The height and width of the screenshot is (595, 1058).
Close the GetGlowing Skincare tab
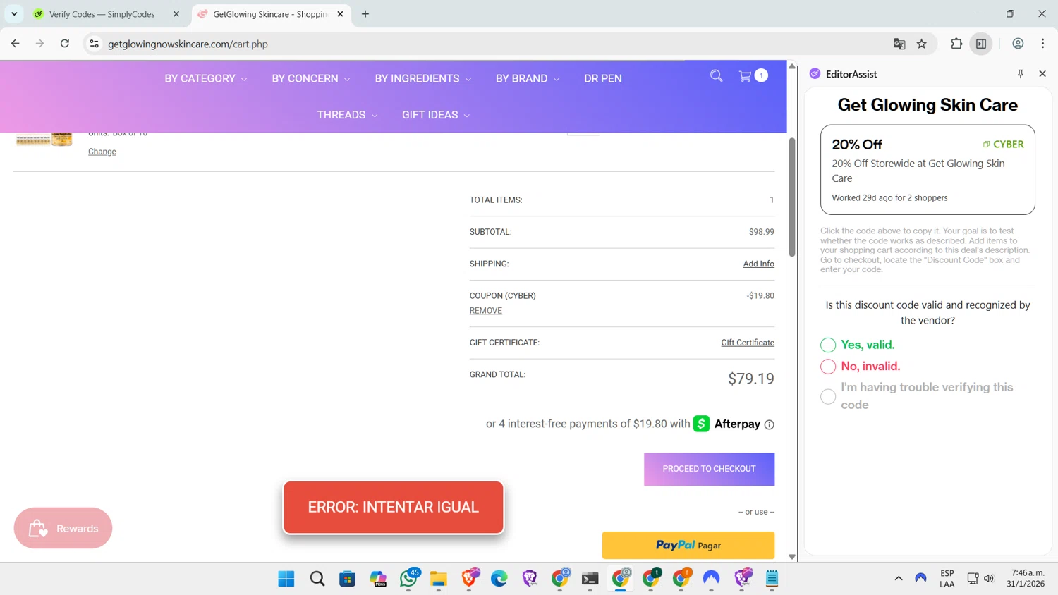[340, 14]
